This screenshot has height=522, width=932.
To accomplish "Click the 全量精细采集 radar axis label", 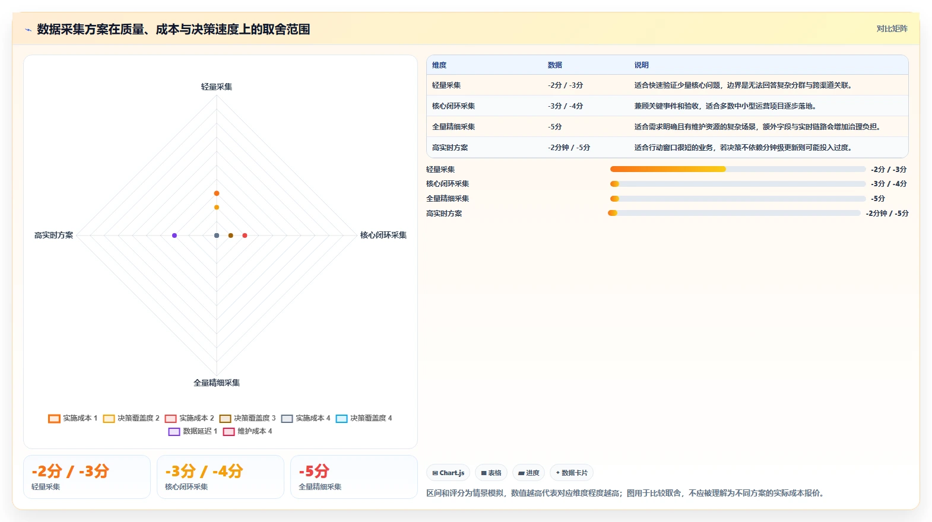I will pyautogui.click(x=217, y=383).
